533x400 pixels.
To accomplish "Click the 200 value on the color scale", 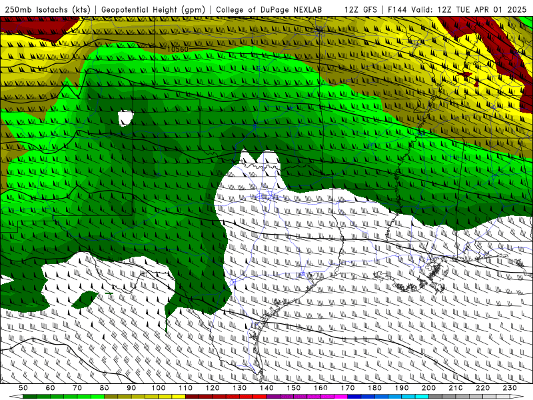I will tap(428, 388).
